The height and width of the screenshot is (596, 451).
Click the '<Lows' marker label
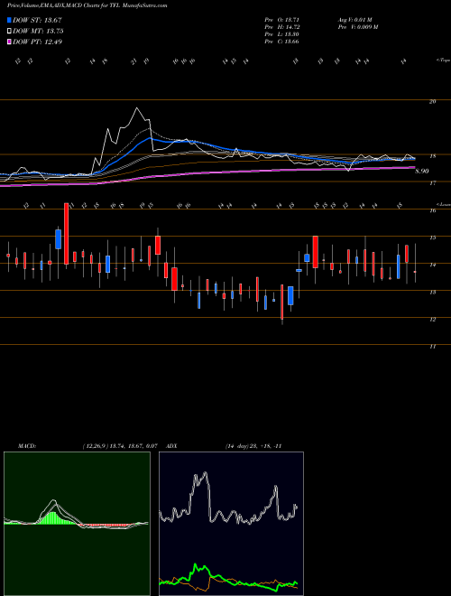(443, 204)
